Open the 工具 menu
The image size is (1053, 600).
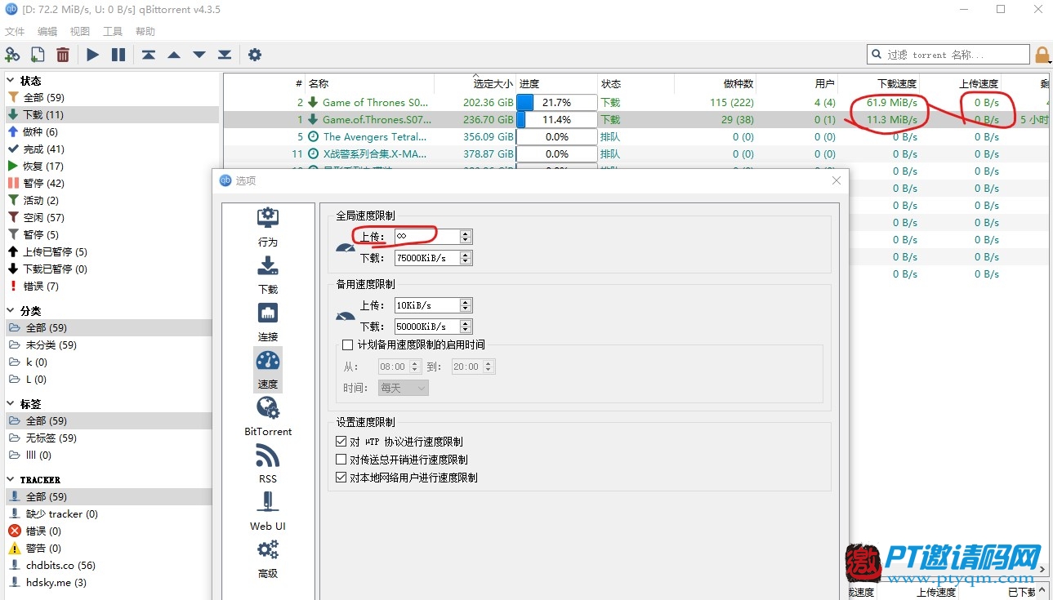[x=113, y=31]
